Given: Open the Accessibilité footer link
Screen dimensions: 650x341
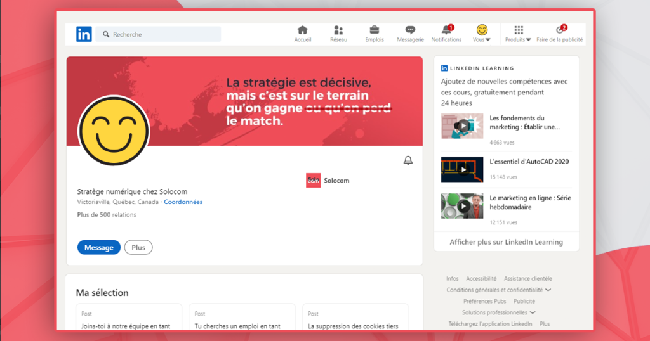Looking at the screenshot, I should (481, 278).
